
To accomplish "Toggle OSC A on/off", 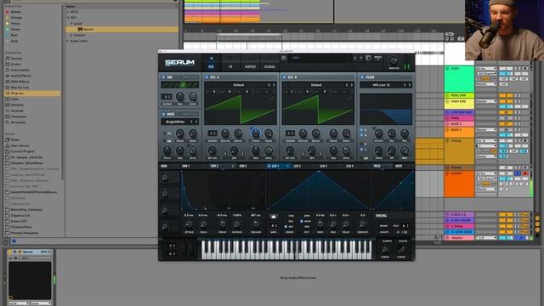I will tap(207, 77).
